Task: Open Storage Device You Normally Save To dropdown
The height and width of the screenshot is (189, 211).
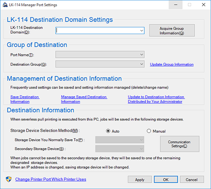Action: (120, 140)
